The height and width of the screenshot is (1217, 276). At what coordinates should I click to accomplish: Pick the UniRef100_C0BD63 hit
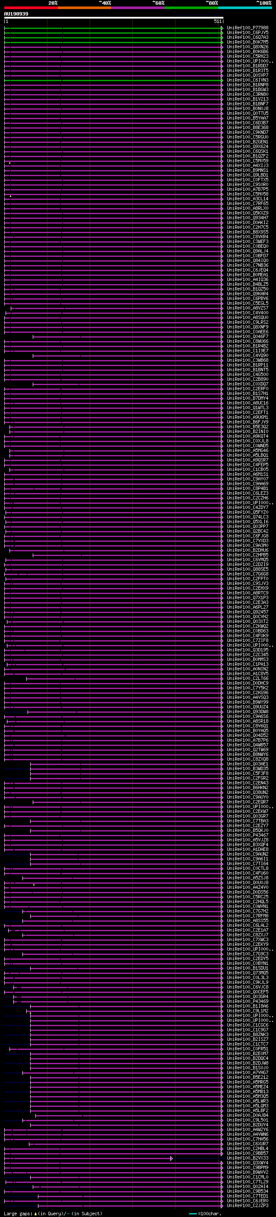(247, 631)
